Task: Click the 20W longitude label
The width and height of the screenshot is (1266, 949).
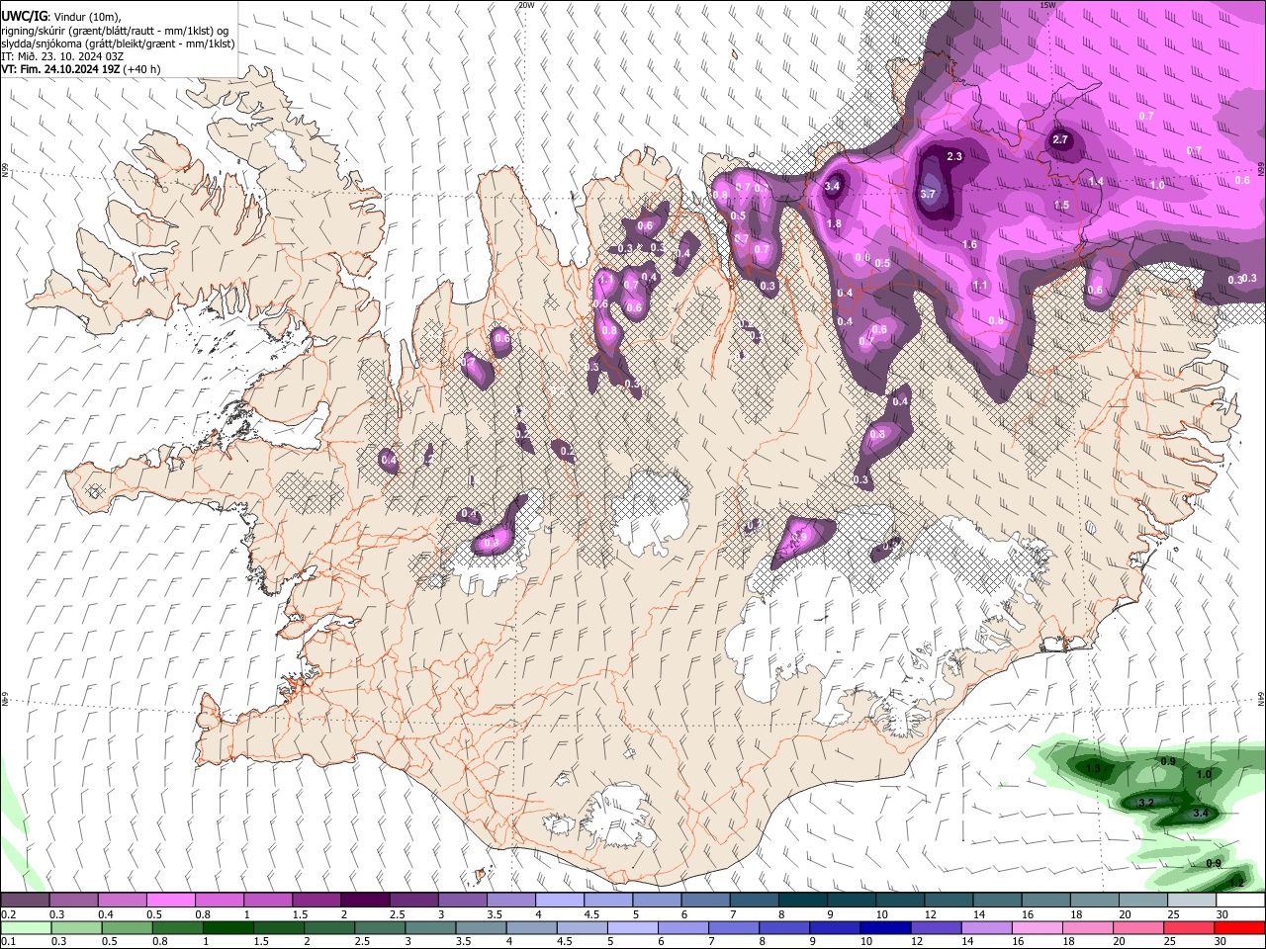Action: [x=526, y=5]
